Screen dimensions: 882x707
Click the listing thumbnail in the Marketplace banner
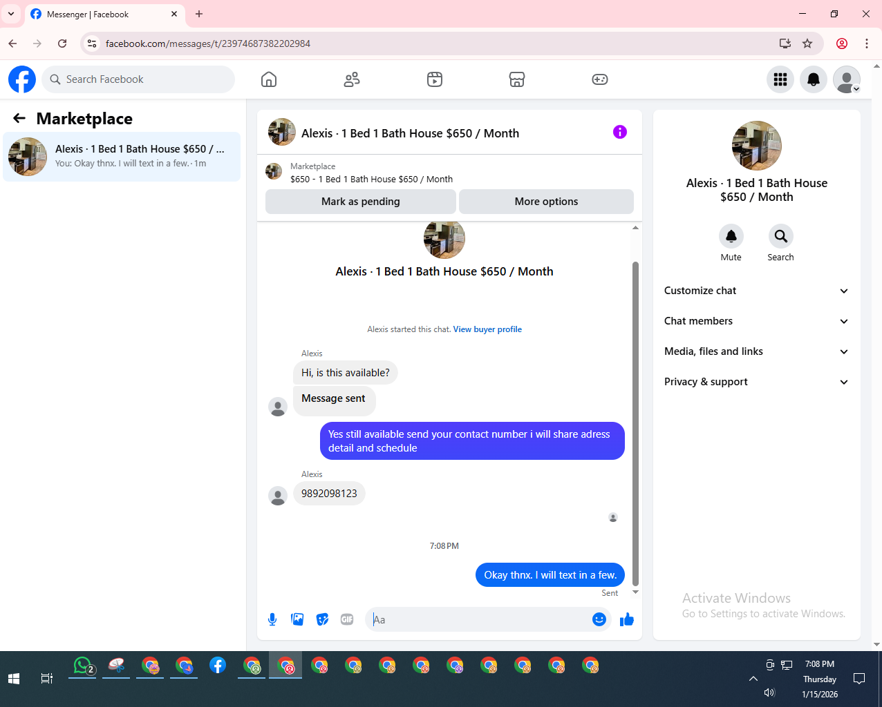click(x=274, y=172)
